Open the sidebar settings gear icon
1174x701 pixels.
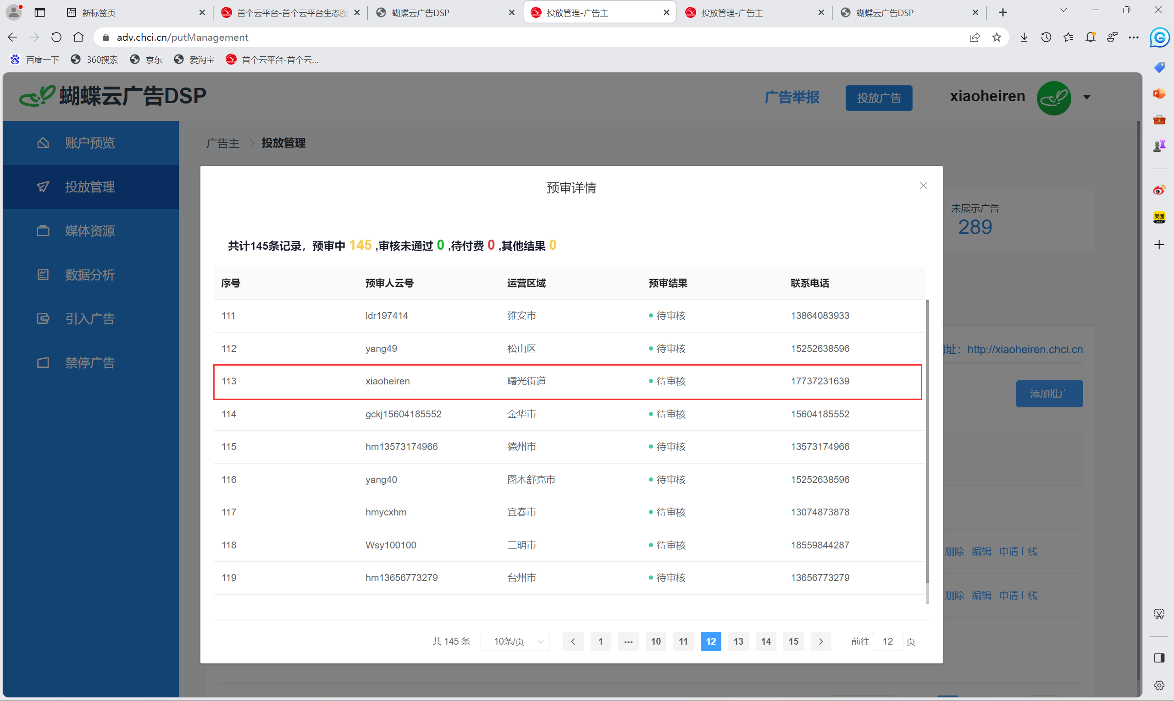(x=1159, y=685)
